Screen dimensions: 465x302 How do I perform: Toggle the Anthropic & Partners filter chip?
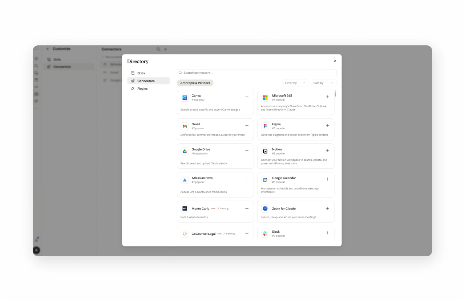pos(195,83)
